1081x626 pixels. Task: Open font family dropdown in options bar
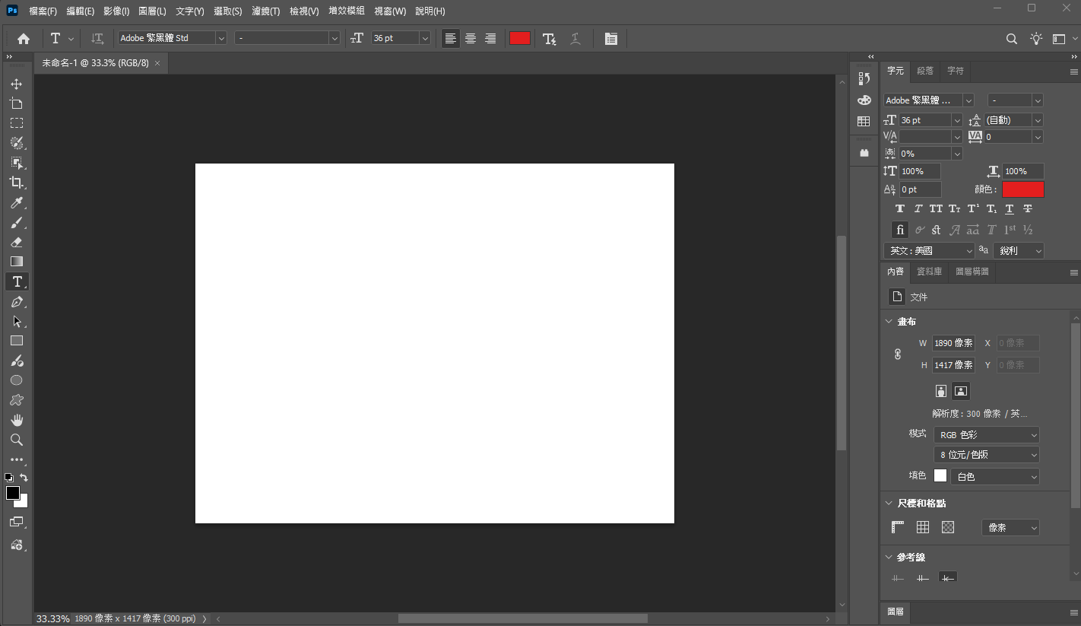click(x=221, y=38)
